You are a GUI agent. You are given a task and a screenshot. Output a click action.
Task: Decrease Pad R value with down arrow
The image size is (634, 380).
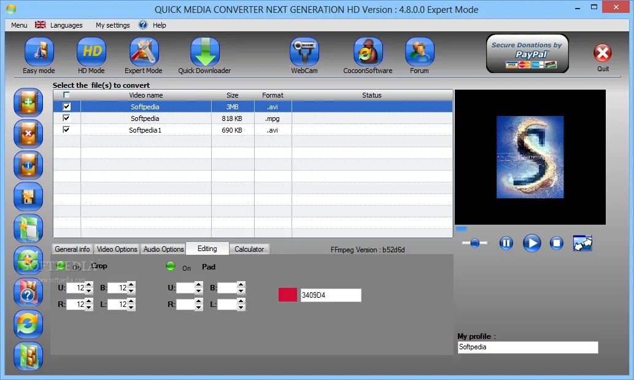click(x=198, y=307)
